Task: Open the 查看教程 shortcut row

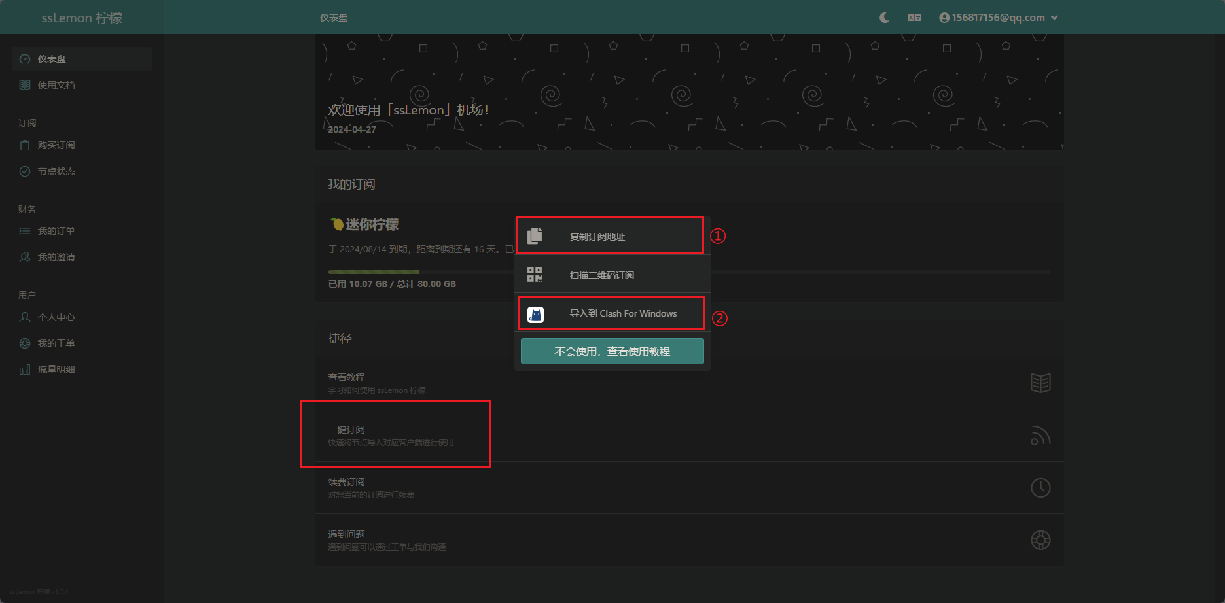Action: point(690,383)
